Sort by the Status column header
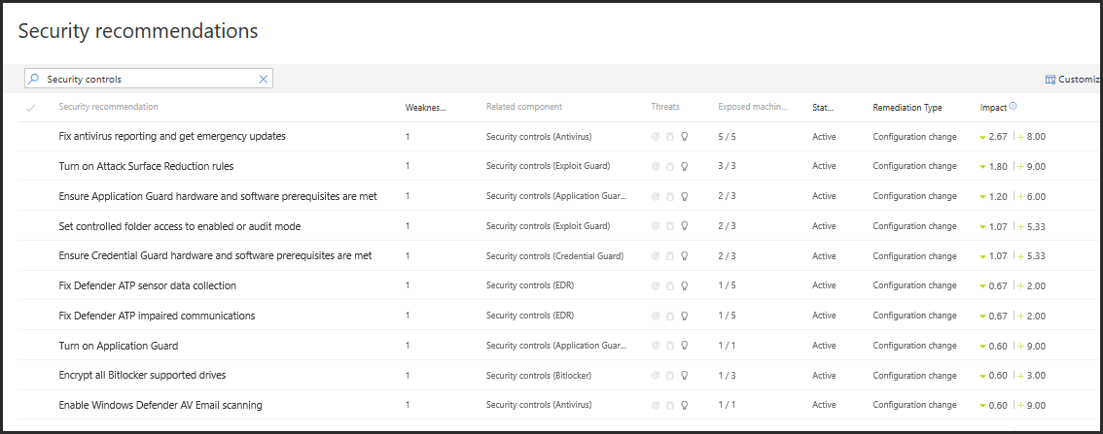Screen dimensions: 1103x434 click(x=823, y=108)
